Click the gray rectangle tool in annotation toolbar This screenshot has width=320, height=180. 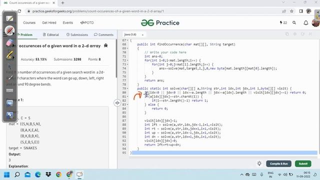pyautogui.click(x=9, y=90)
